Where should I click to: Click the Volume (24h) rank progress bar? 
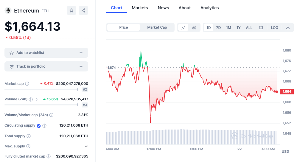[41, 105]
